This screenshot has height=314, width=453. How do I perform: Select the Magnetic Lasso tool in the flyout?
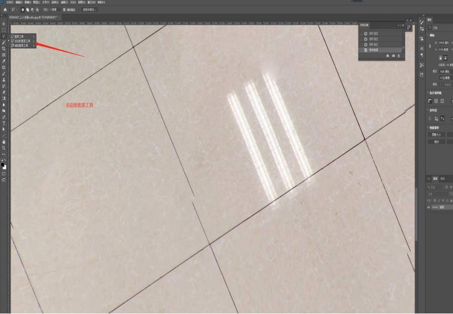(x=22, y=45)
